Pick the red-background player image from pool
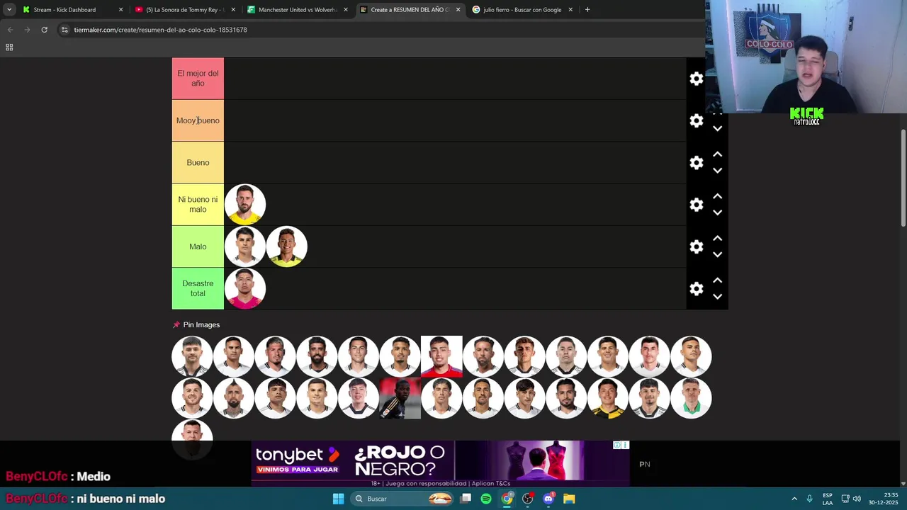 pos(441,356)
